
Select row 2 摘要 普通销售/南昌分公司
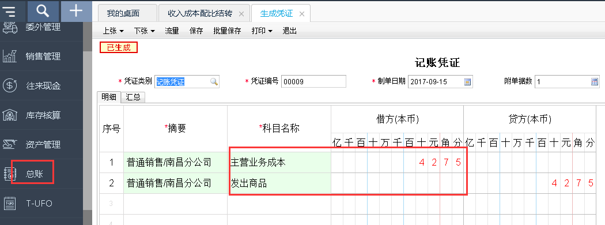[x=176, y=183]
